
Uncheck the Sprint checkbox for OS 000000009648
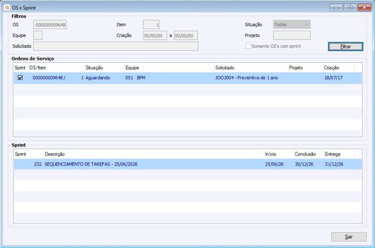click(x=20, y=77)
